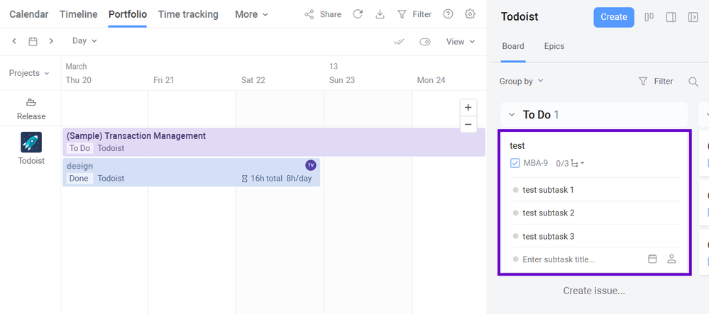Switch to the Timeline tab

click(x=79, y=14)
